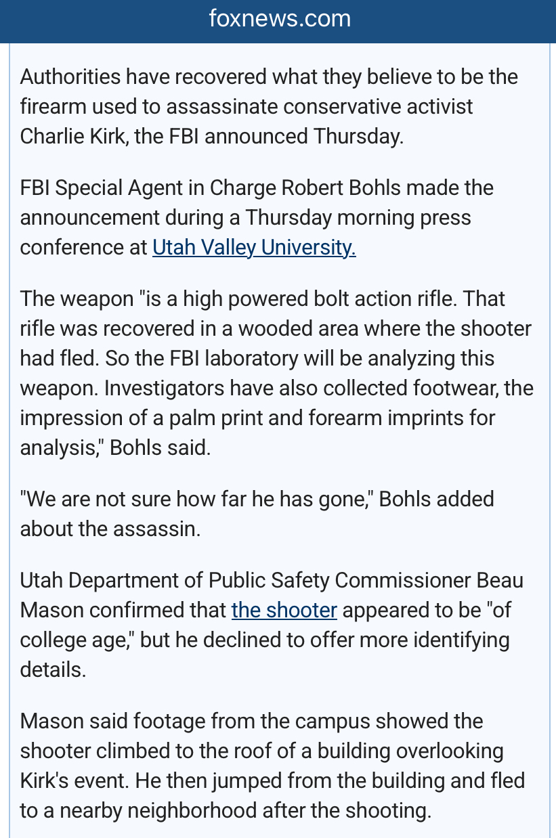Click the paragraph starting "Mason said footage"
The width and height of the screenshot is (556, 838).
click(272, 766)
